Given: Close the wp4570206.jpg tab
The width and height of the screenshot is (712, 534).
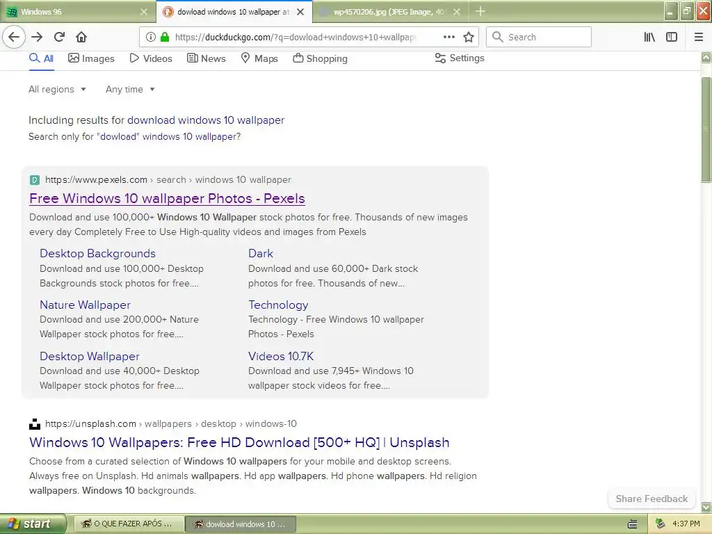Looking at the screenshot, I should pyautogui.click(x=457, y=12).
